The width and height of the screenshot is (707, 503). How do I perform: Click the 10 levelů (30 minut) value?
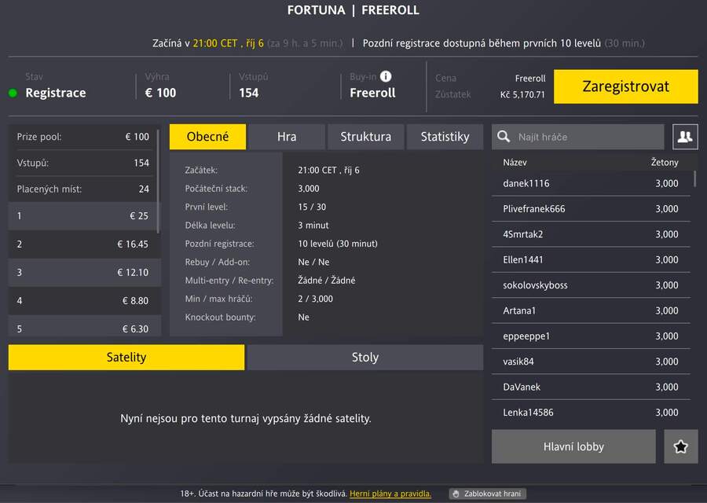[338, 244]
